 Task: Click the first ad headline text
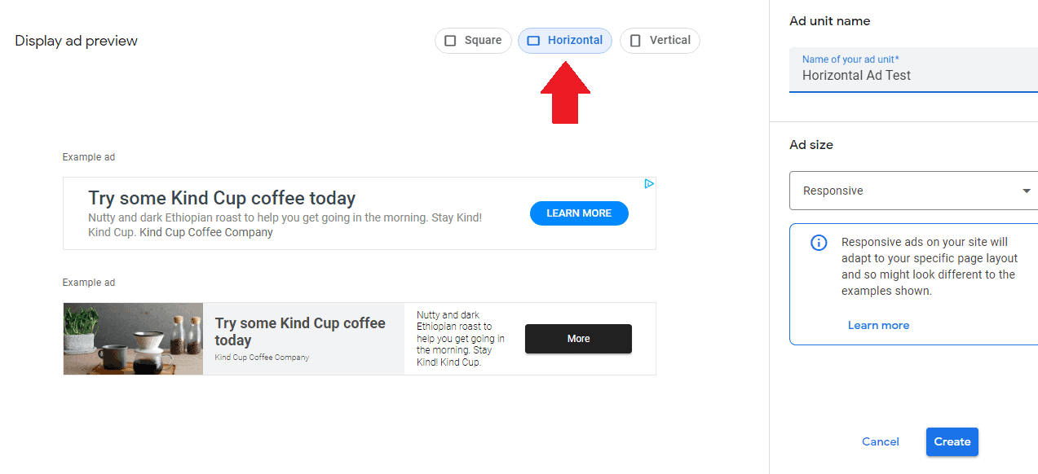point(222,198)
